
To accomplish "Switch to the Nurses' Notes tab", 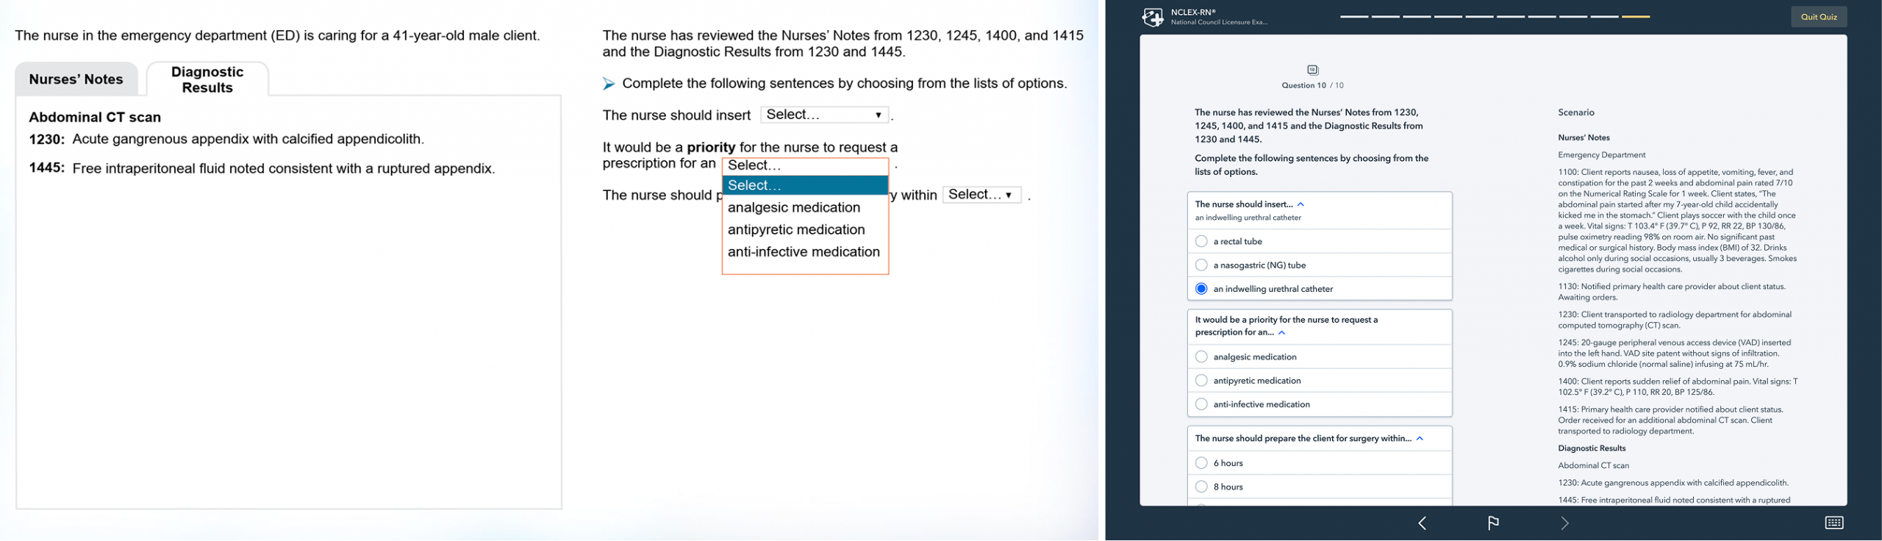I will click(76, 79).
